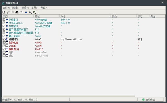This screenshot has height=103, width=167.
Task: Click the blue arrow icon of 改变窗口大小
Action: click(x=7, y=23)
